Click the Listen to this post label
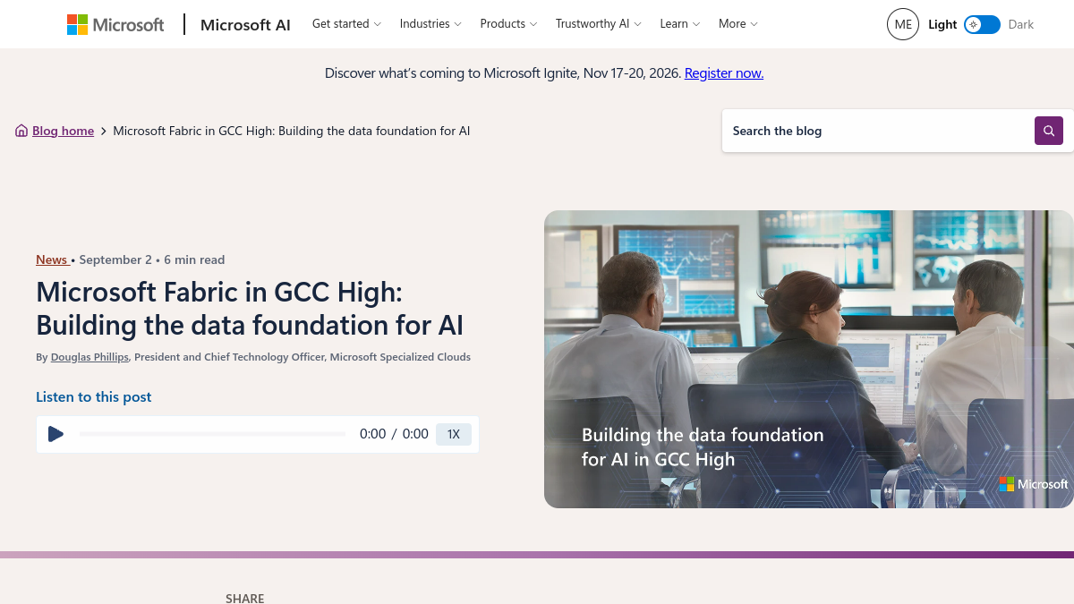The height and width of the screenshot is (604, 1074). point(94,396)
